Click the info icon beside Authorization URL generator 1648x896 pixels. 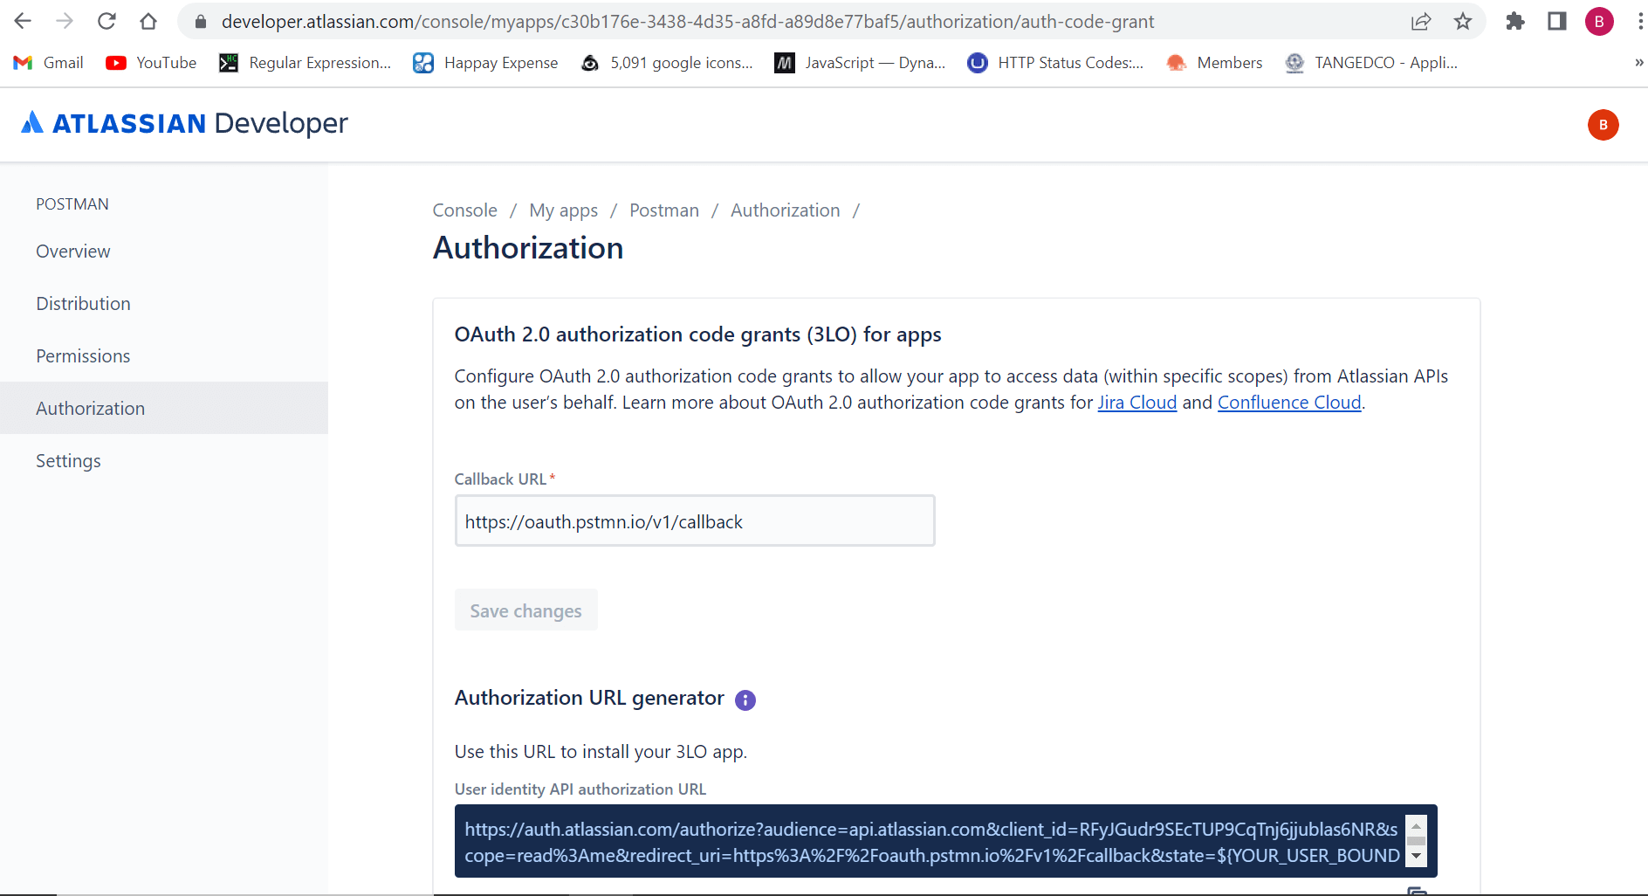pyautogui.click(x=745, y=700)
